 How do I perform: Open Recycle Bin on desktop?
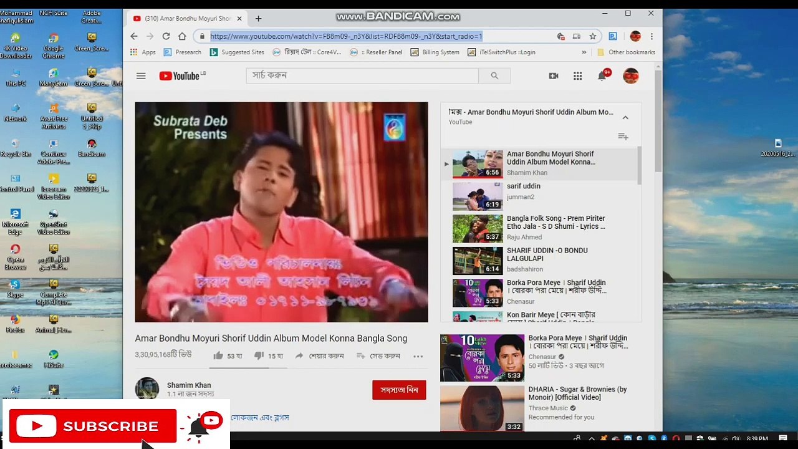tap(16, 148)
